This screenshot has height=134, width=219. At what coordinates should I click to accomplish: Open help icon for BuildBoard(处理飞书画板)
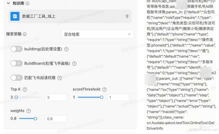[74, 64]
